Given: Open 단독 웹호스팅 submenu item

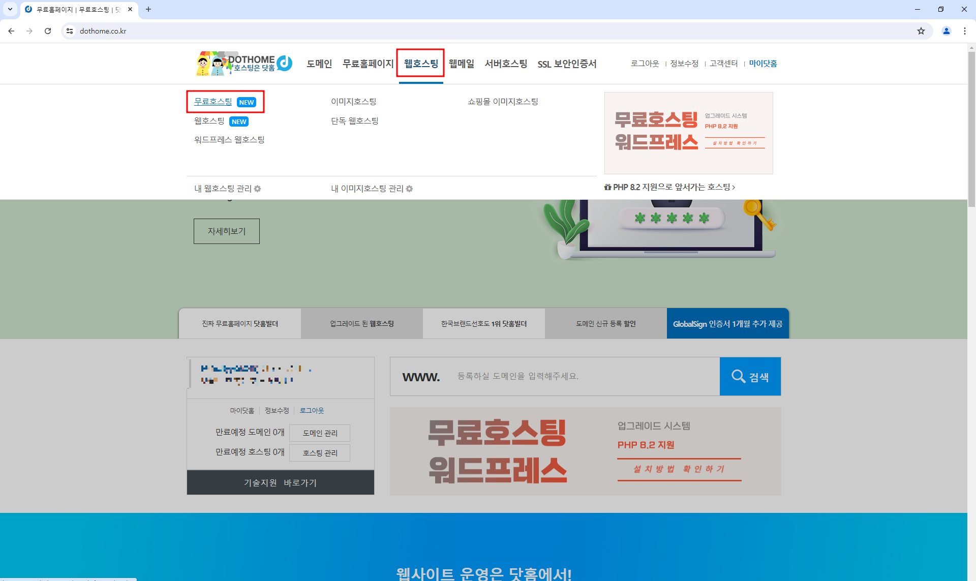Looking at the screenshot, I should (x=355, y=121).
